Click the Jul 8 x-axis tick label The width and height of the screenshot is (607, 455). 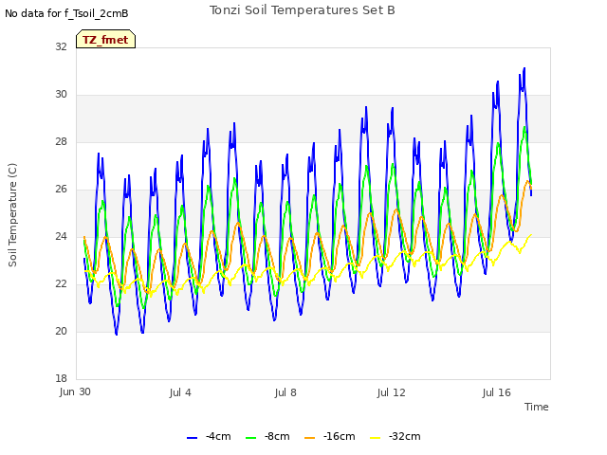[285, 392]
